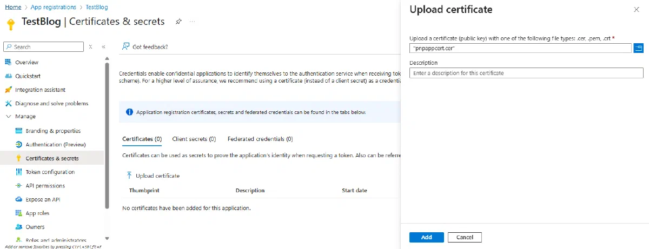Open the more options ellipsis beside title

coord(193,21)
